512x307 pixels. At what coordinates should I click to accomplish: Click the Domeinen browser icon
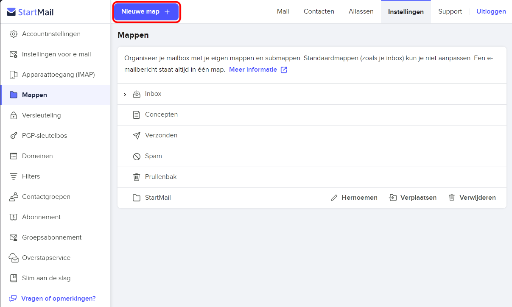coord(14,156)
